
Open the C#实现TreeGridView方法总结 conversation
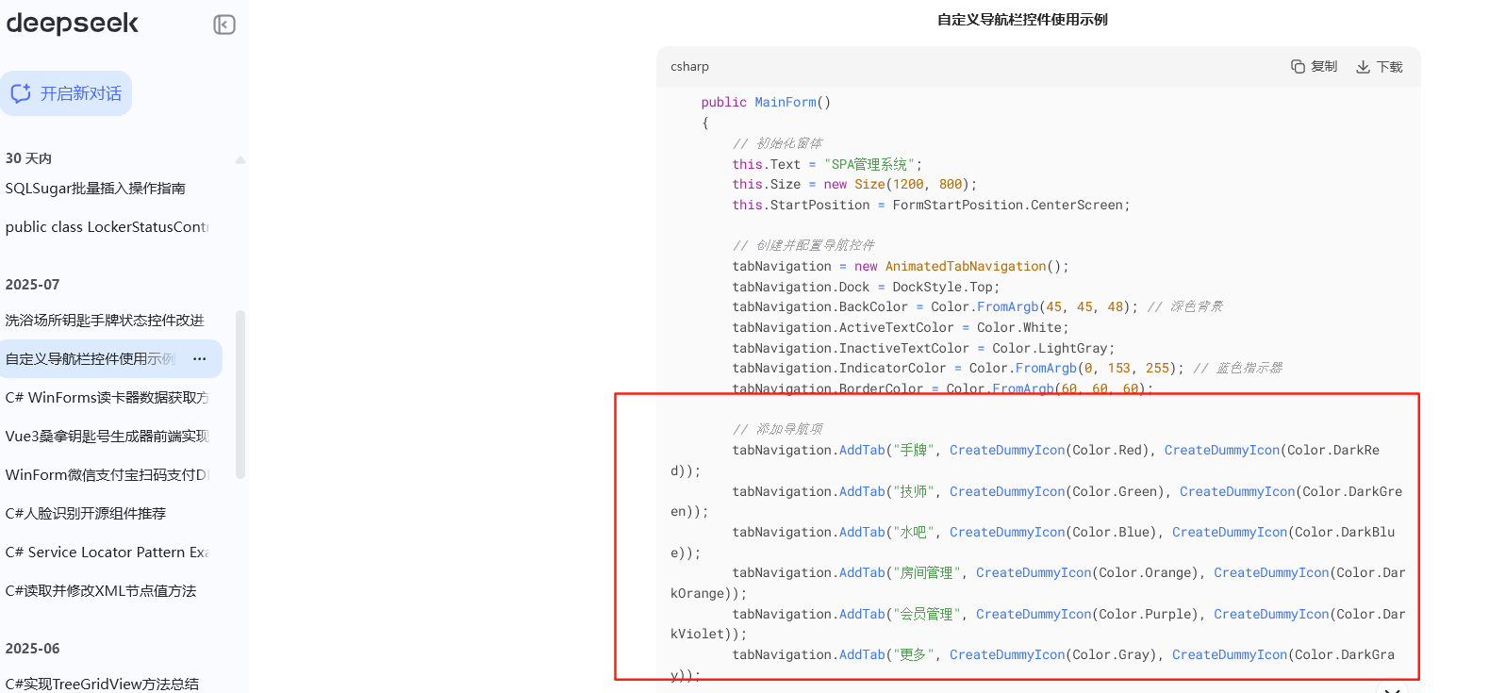(x=102, y=684)
